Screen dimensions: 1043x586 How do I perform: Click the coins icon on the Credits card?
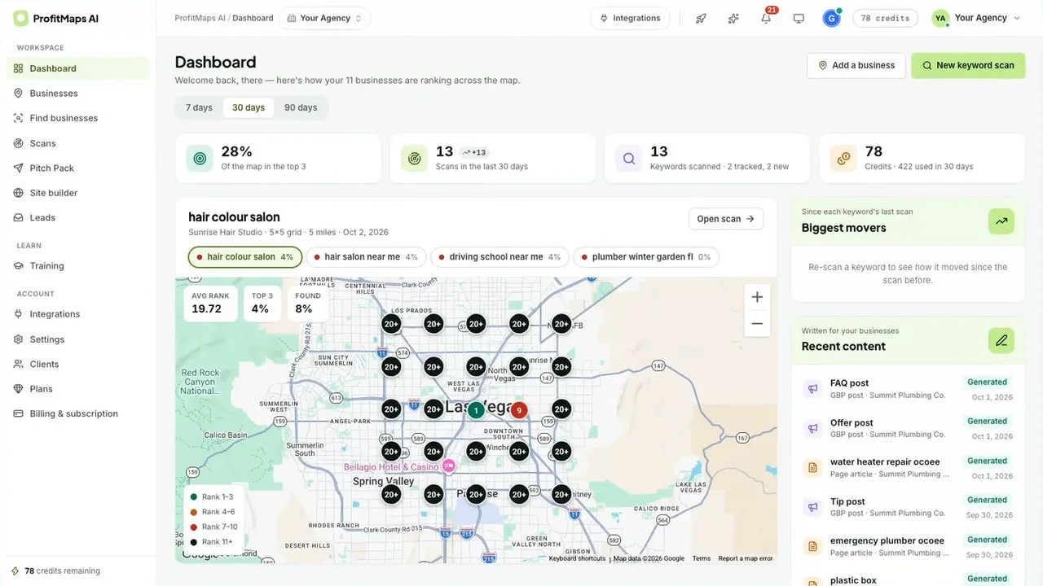[x=843, y=159]
